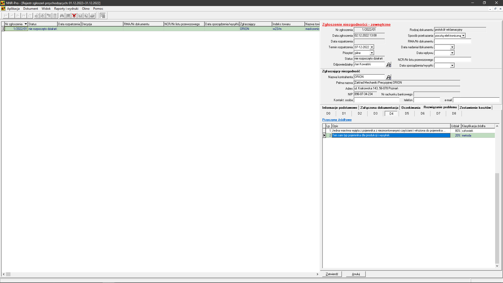Open the Priorytet dropdown showing pilne
Screen dimensions: 503x283
372,53
